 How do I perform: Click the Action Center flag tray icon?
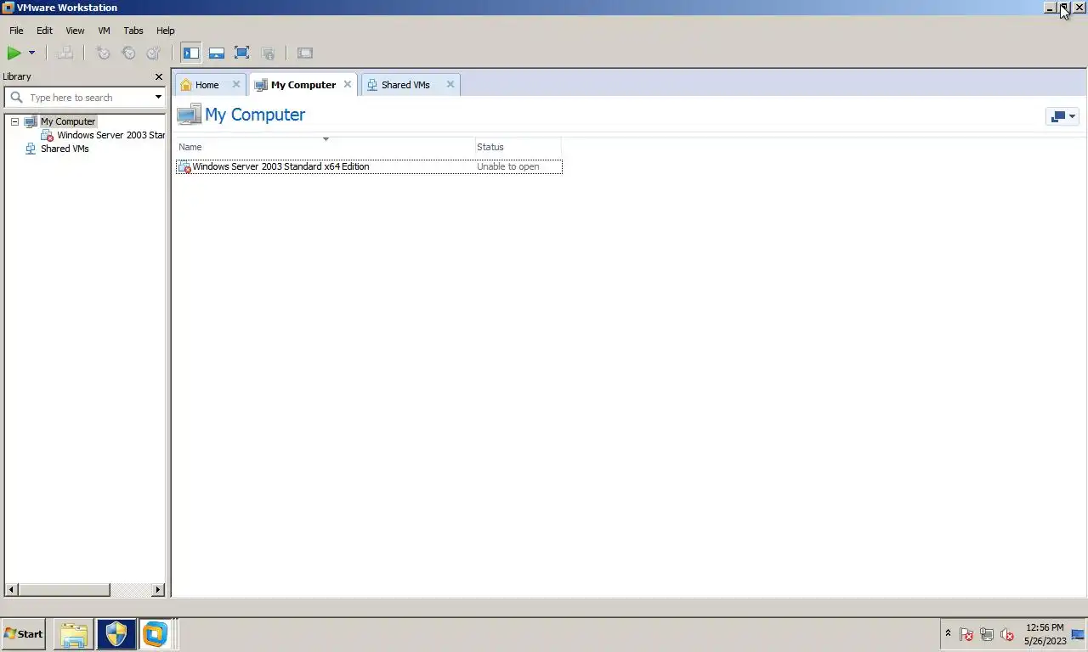click(966, 634)
